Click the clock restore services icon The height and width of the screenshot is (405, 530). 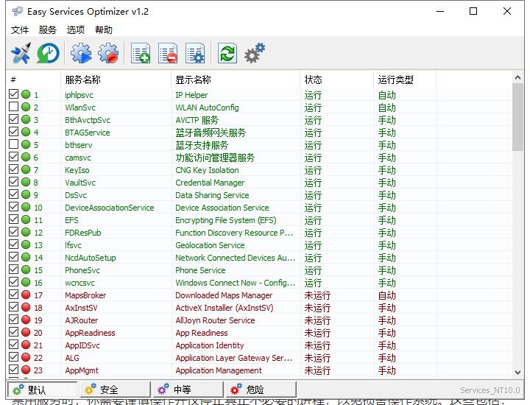(x=48, y=54)
